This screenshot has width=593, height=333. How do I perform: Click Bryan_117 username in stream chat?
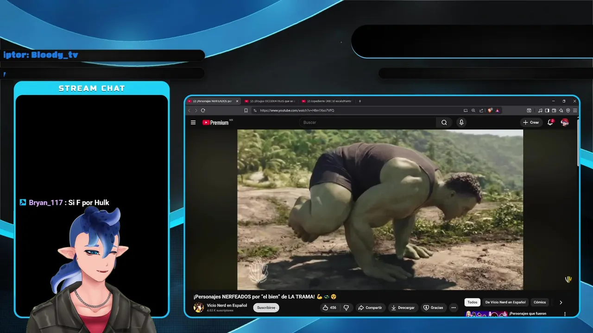click(x=45, y=203)
